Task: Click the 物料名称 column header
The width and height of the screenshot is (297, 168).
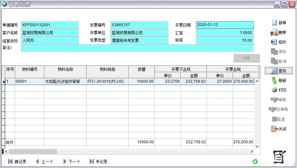Action: point(65,69)
